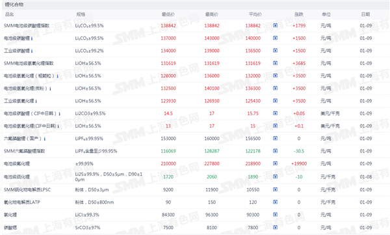The image size is (390, 235).
Task: Select the change value -30.5
Action: pos(299,151)
